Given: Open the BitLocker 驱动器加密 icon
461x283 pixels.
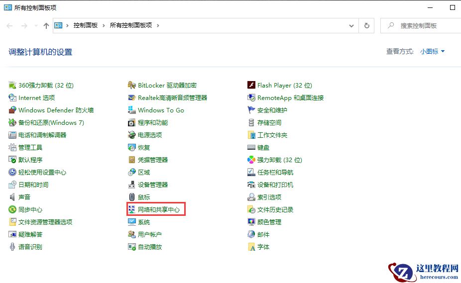Looking at the screenshot, I should 132,85.
